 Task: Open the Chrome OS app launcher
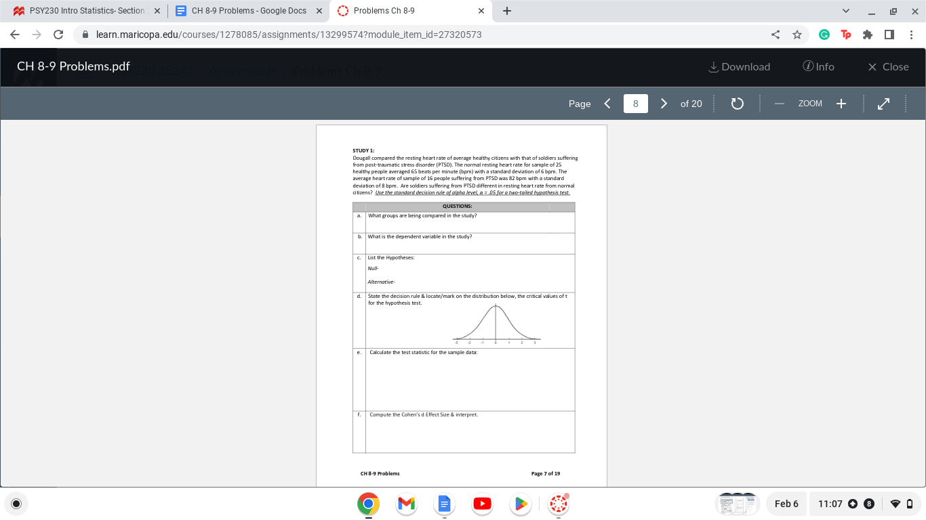(x=16, y=504)
